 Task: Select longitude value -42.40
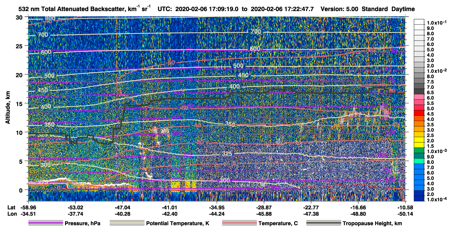[170, 214]
